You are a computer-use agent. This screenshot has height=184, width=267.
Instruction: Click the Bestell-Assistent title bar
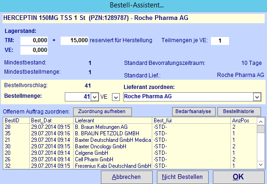(133, 6)
